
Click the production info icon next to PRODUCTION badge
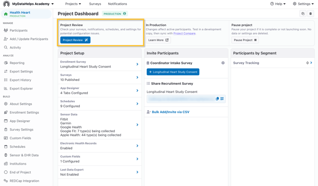124,14
